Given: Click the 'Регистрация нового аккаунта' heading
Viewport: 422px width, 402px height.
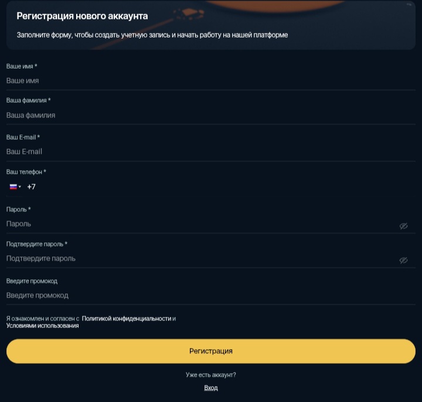Looking at the screenshot, I should tap(82, 16).
